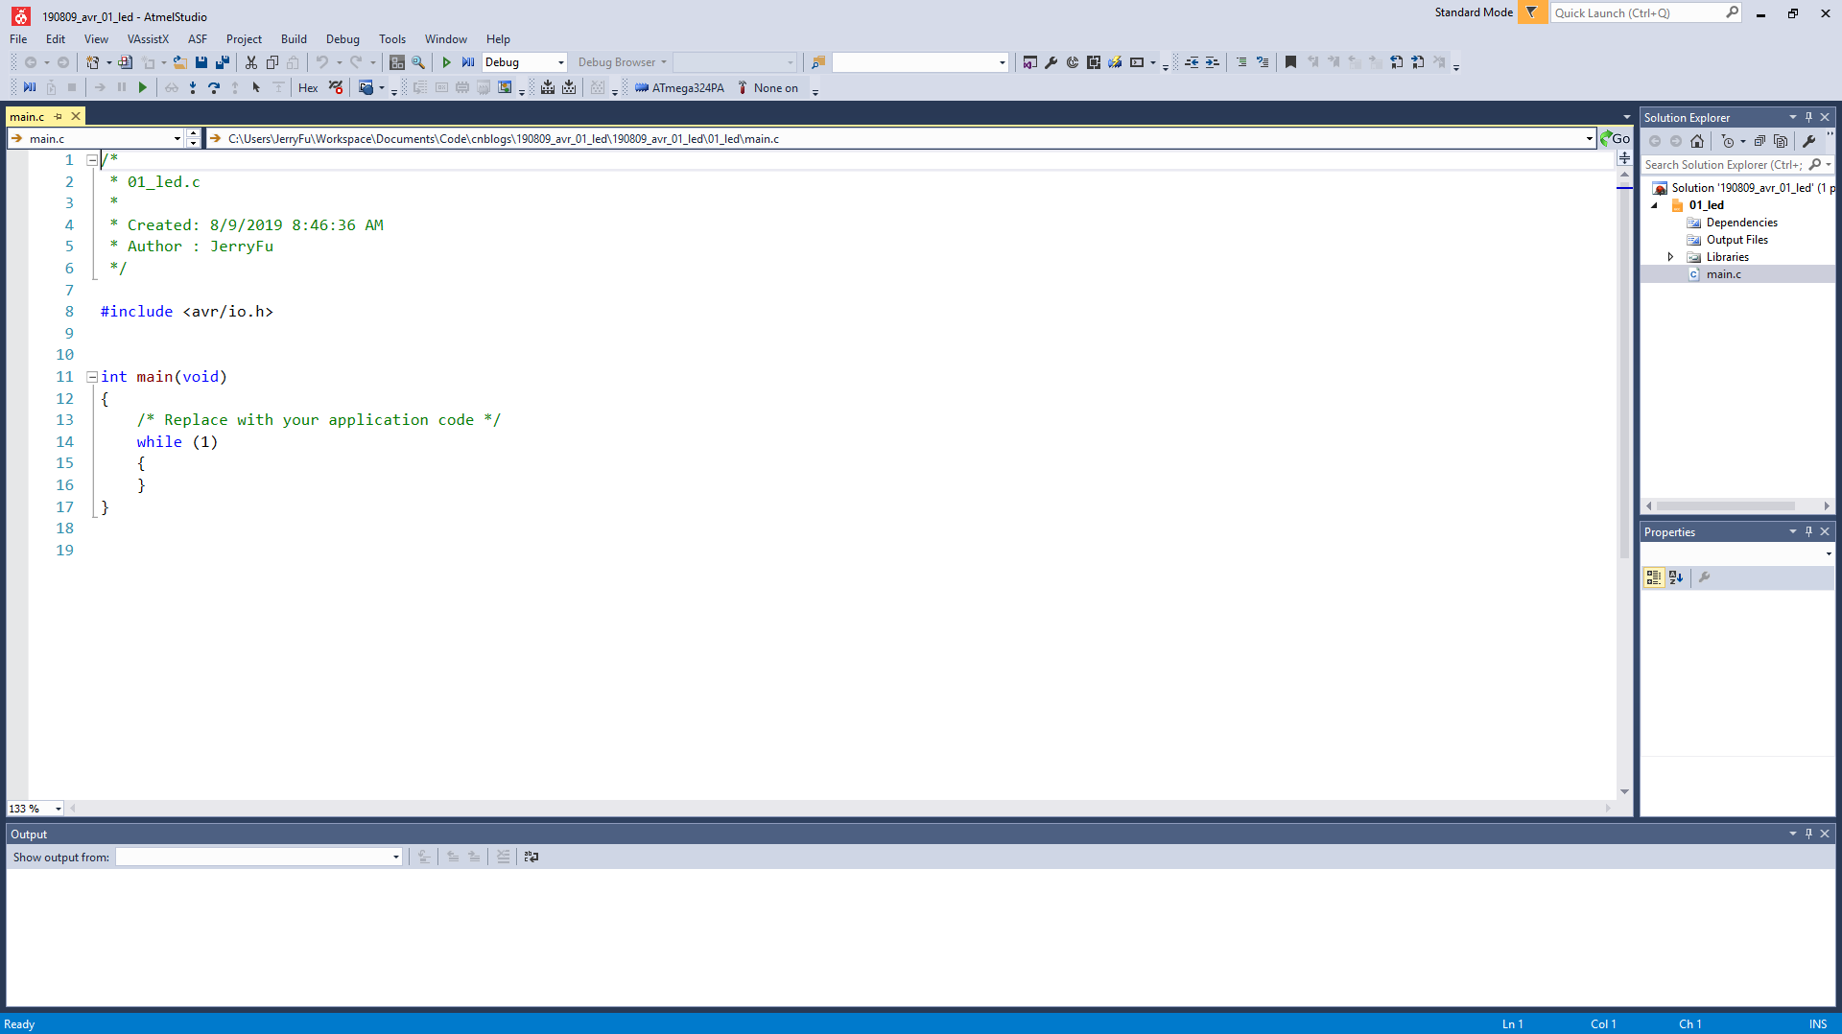Close the main.c tab
Viewport: 1842px width, 1034px height.
pos(76,117)
